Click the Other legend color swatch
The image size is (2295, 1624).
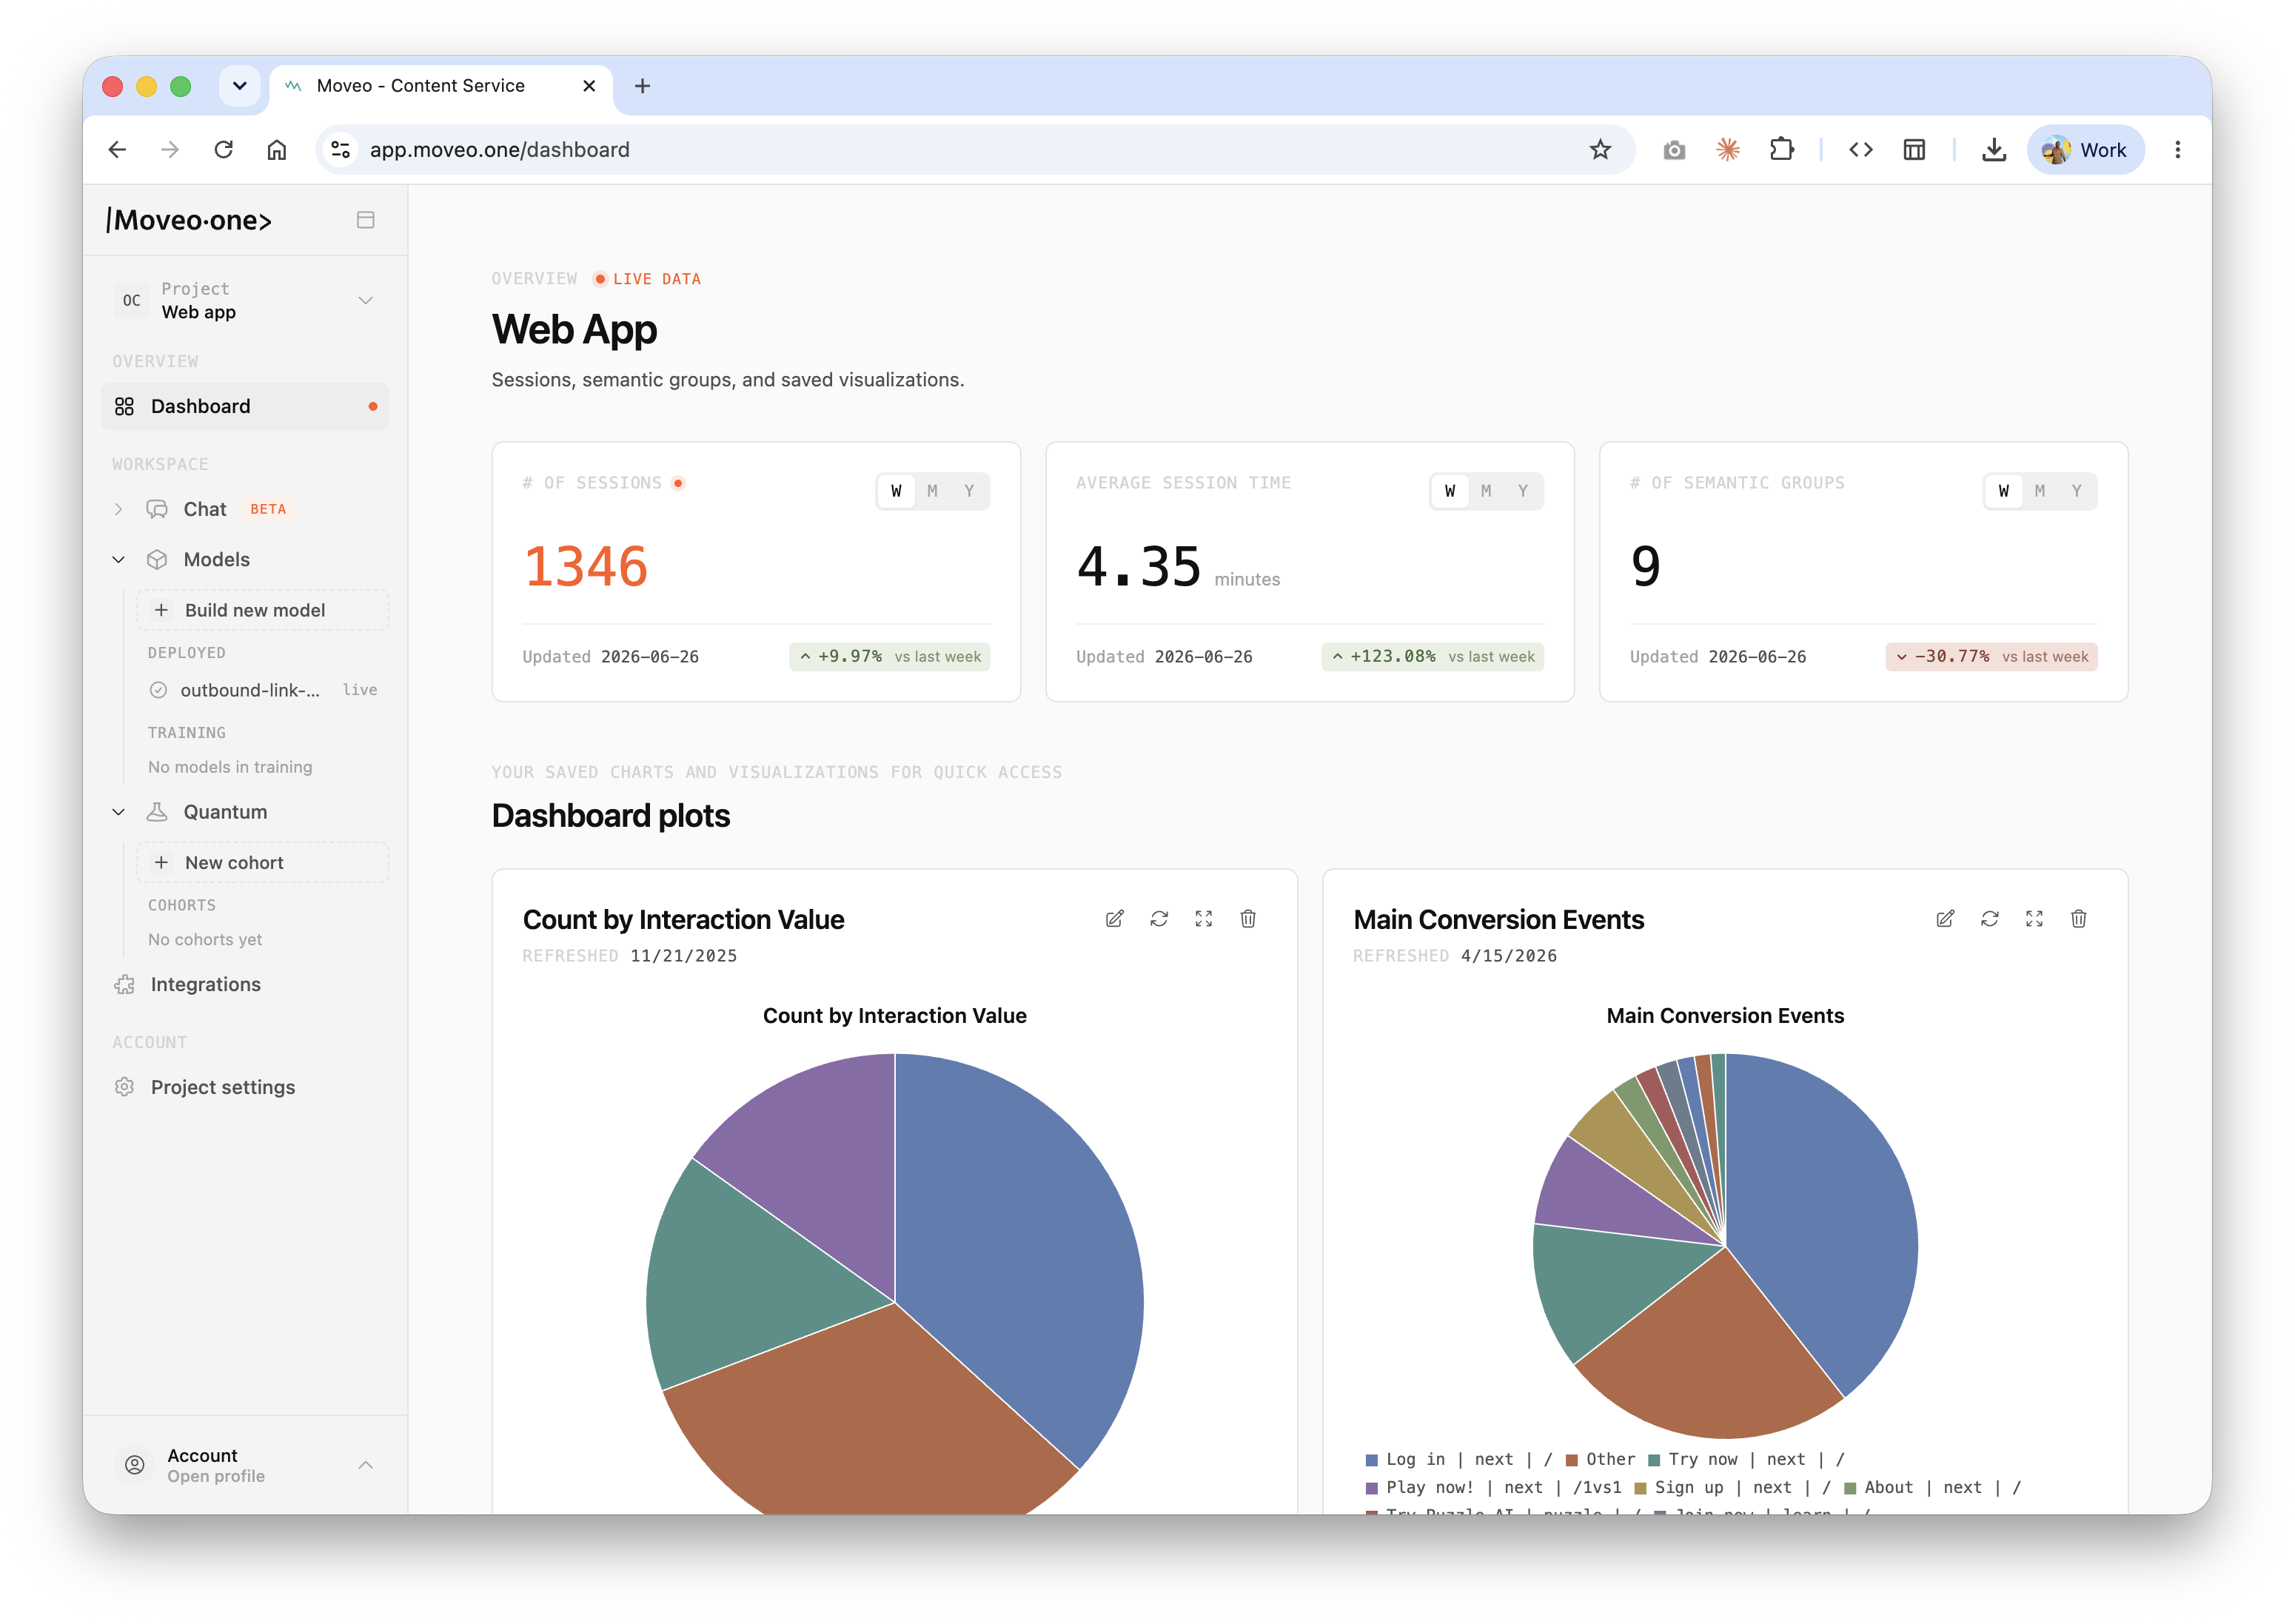[1571, 1461]
